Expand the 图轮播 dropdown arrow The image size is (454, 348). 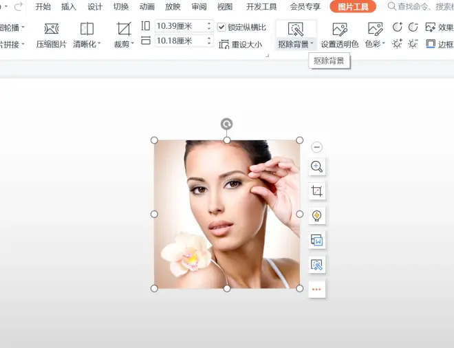point(23,28)
